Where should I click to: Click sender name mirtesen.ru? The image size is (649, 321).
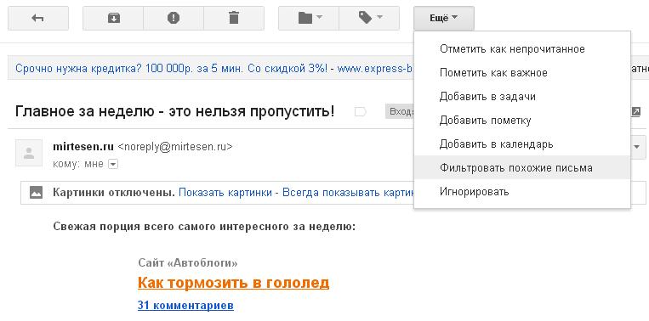83,146
